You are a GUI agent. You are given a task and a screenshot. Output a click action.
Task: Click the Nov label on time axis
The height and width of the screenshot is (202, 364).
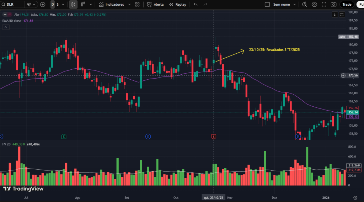click(x=230, y=198)
